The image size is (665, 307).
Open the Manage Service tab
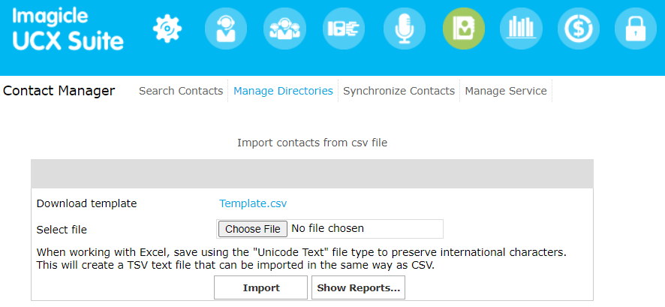(506, 91)
